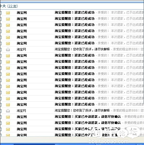Click envelope icon directly above second complaint email

[x=8, y=105]
